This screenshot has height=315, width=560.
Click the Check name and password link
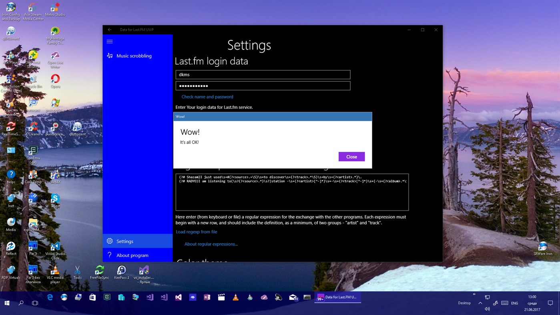click(207, 96)
